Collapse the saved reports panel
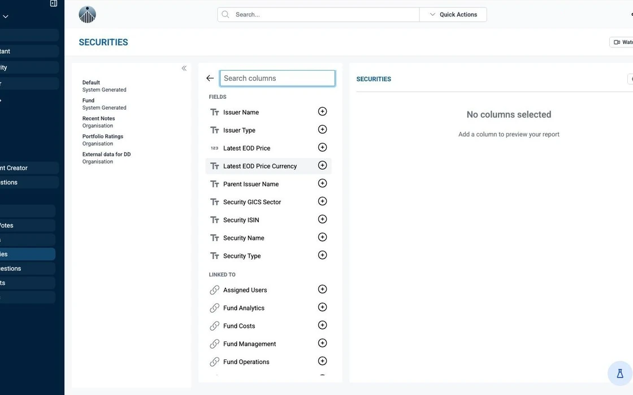The width and height of the screenshot is (633, 395). coord(184,68)
